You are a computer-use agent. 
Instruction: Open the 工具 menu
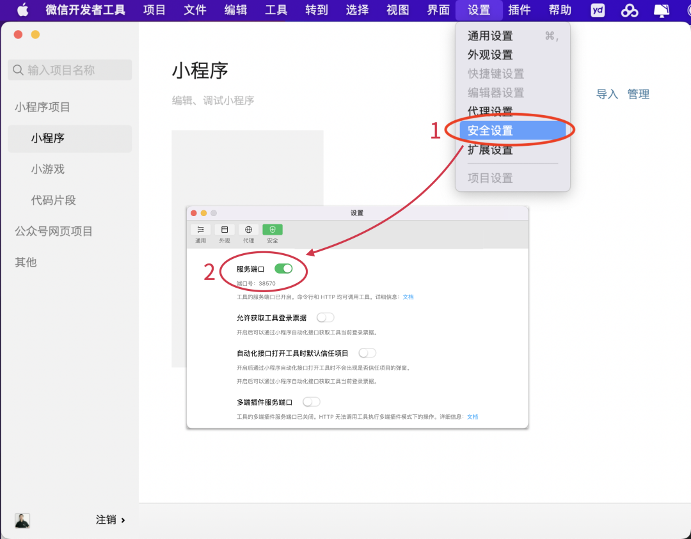tap(276, 10)
